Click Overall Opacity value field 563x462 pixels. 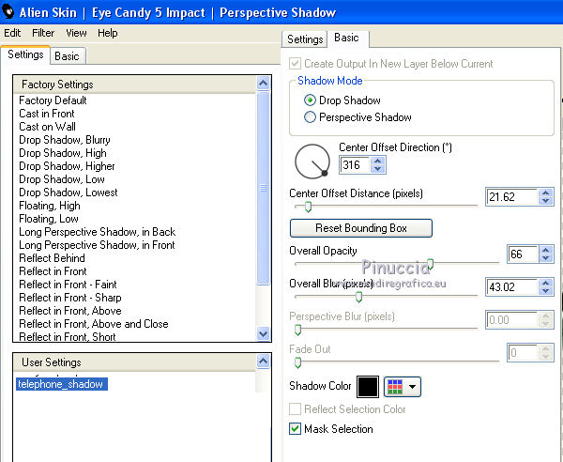coord(523,254)
